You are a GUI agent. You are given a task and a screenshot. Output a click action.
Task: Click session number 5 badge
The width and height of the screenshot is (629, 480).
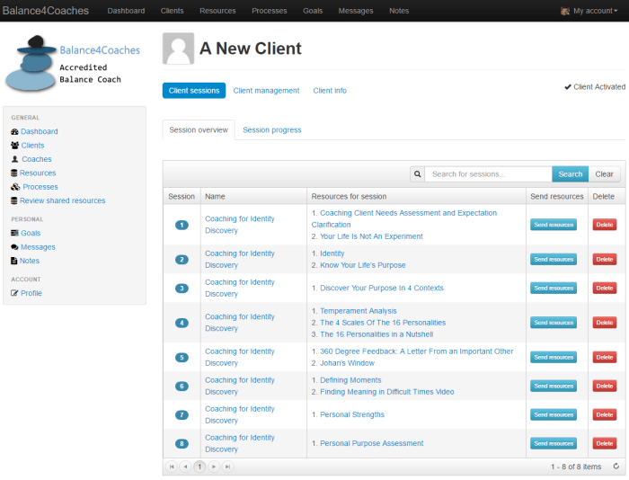coord(182,358)
